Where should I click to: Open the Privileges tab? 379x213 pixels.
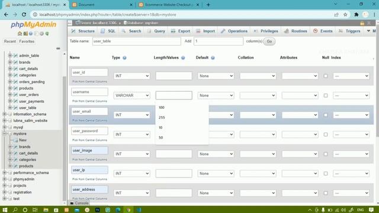(266, 31)
